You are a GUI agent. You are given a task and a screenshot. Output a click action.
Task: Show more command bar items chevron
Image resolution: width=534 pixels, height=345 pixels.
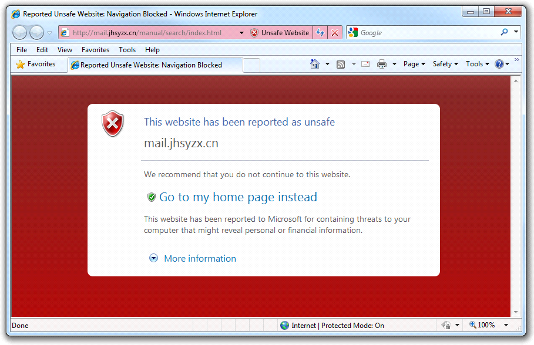pyautogui.click(x=517, y=59)
